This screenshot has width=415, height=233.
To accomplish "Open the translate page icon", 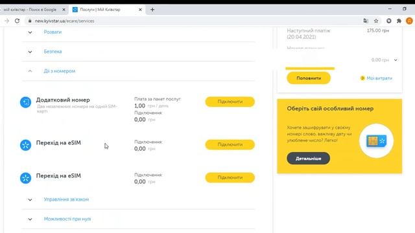I will coord(366,21).
